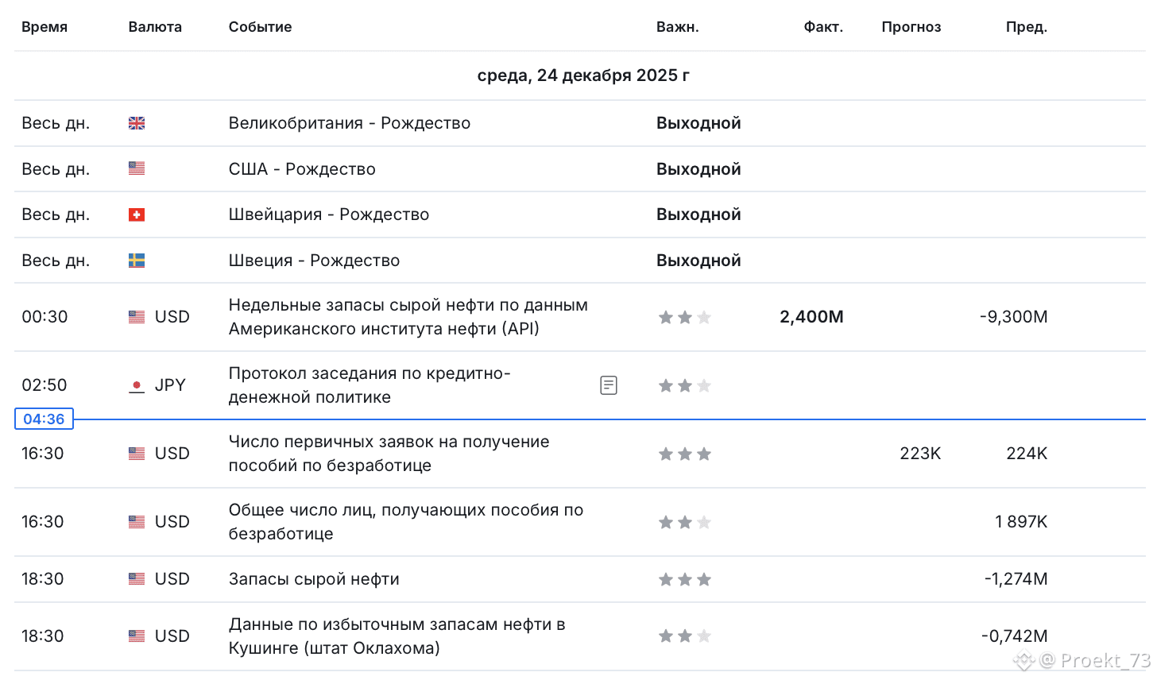The height and width of the screenshot is (680, 1157).
Task: Click the US flag in США - Рождество row
Action: pos(137,168)
